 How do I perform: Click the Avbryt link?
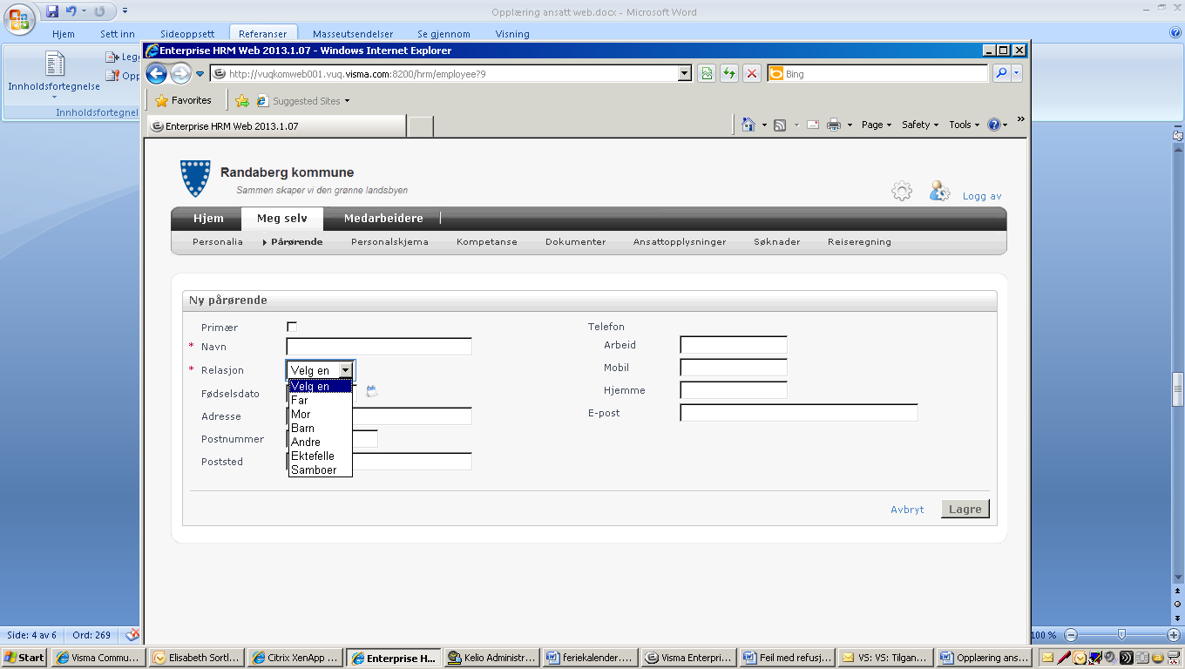907,510
